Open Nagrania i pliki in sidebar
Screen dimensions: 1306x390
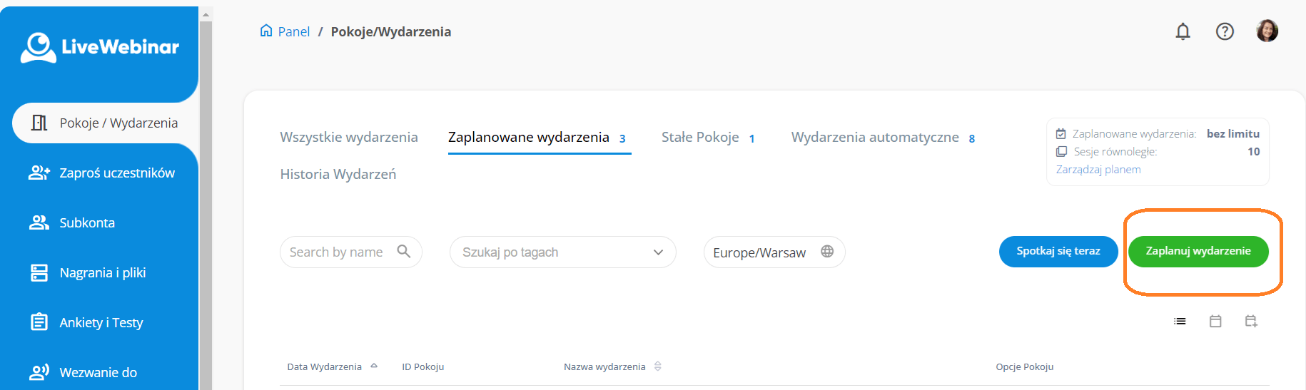point(102,273)
